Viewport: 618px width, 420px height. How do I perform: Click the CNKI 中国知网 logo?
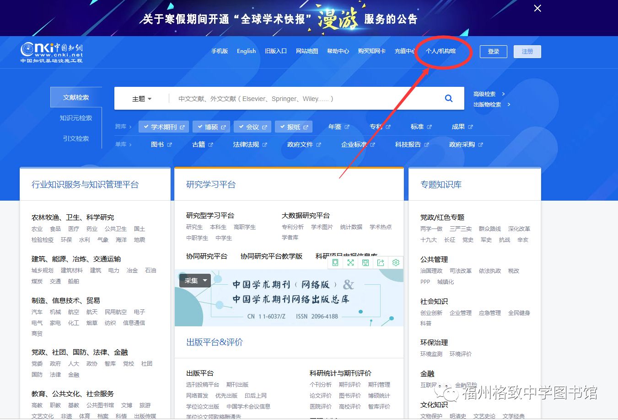coord(52,53)
